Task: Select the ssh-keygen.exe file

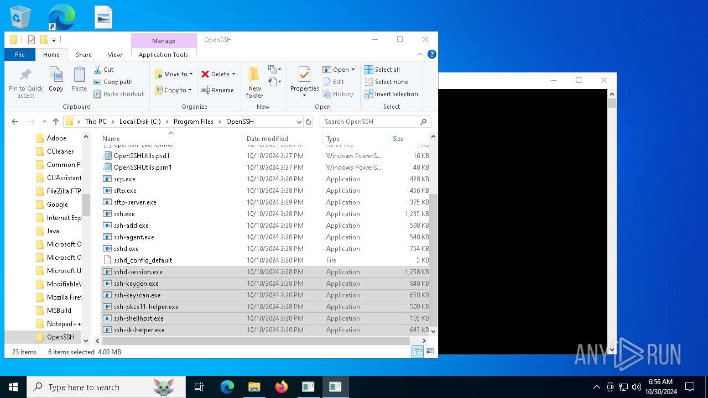Action: coord(265,284)
